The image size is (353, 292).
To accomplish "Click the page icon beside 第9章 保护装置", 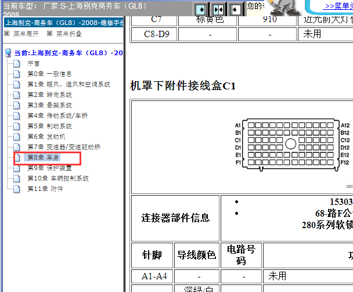I will (x=17, y=168).
